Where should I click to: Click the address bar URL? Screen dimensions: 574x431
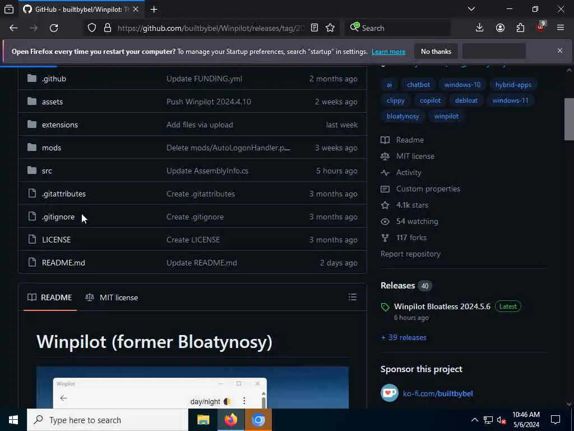pos(211,28)
